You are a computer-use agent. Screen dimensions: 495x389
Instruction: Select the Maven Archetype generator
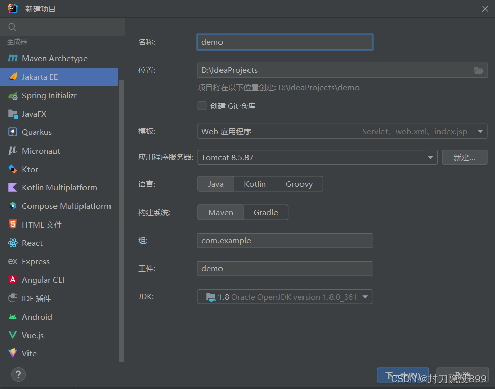click(x=59, y=59)
